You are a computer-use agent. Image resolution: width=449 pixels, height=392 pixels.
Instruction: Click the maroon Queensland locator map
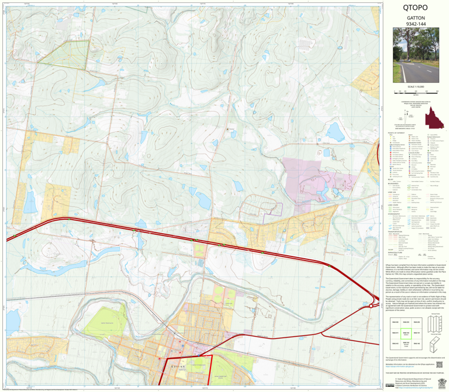pos(434,117)
